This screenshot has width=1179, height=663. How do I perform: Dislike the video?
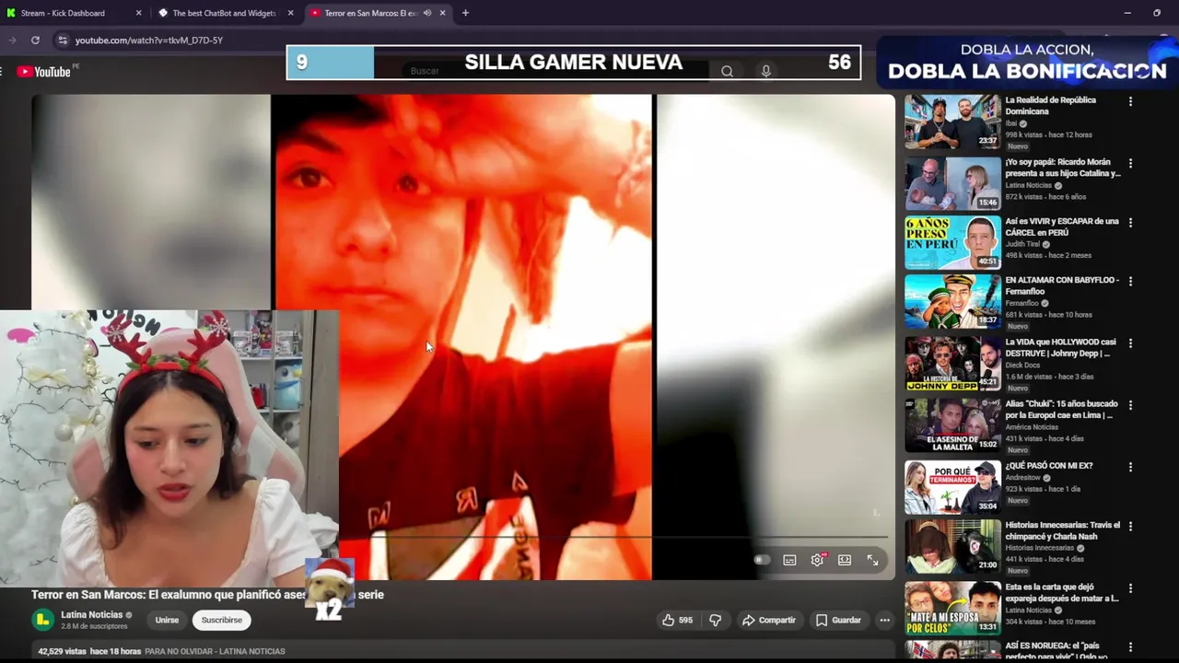click(715, 621)
